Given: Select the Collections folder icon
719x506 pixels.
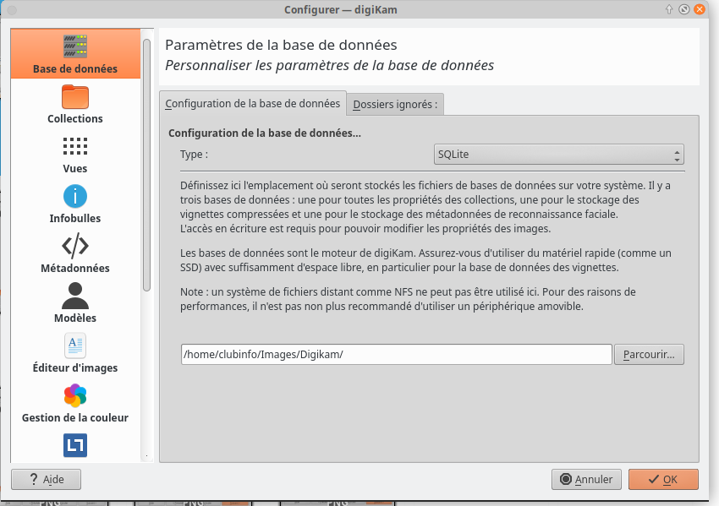Looking at the screenshot, I should pyautogui.click(x=75, y=96).
